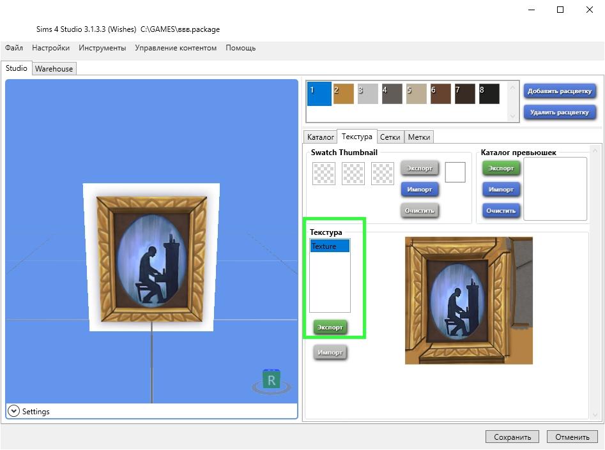
Task: Expand the Settings panel chevron
Action: [x=13, y=411]
